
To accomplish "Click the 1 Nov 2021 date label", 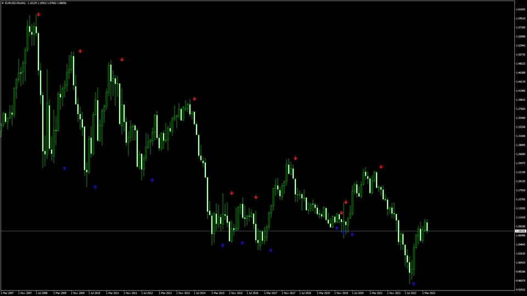I will 394,293.
